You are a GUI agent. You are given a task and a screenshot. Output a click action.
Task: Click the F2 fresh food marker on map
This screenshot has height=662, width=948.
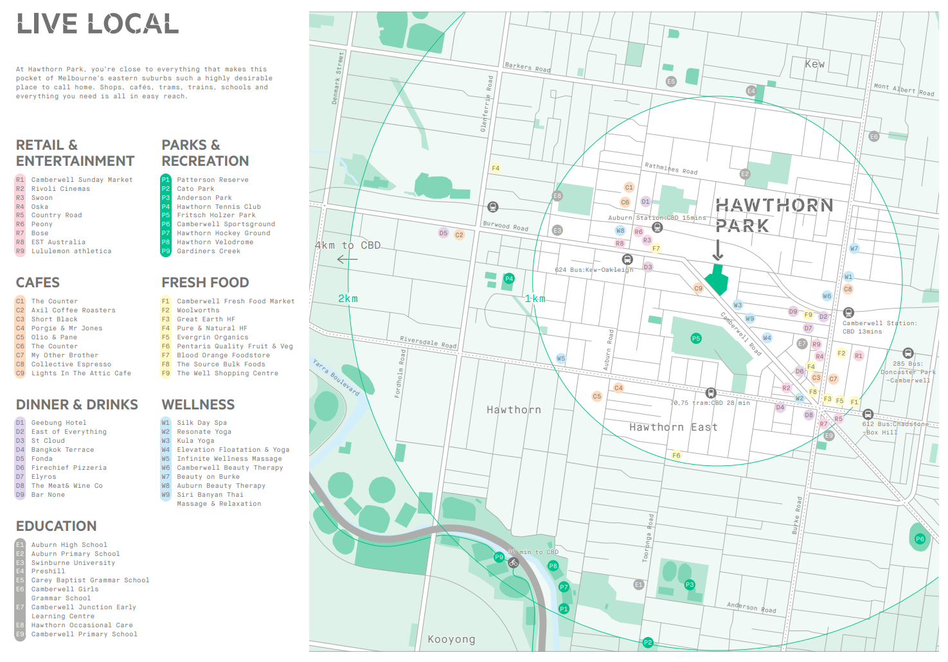[x=841, y=353]
